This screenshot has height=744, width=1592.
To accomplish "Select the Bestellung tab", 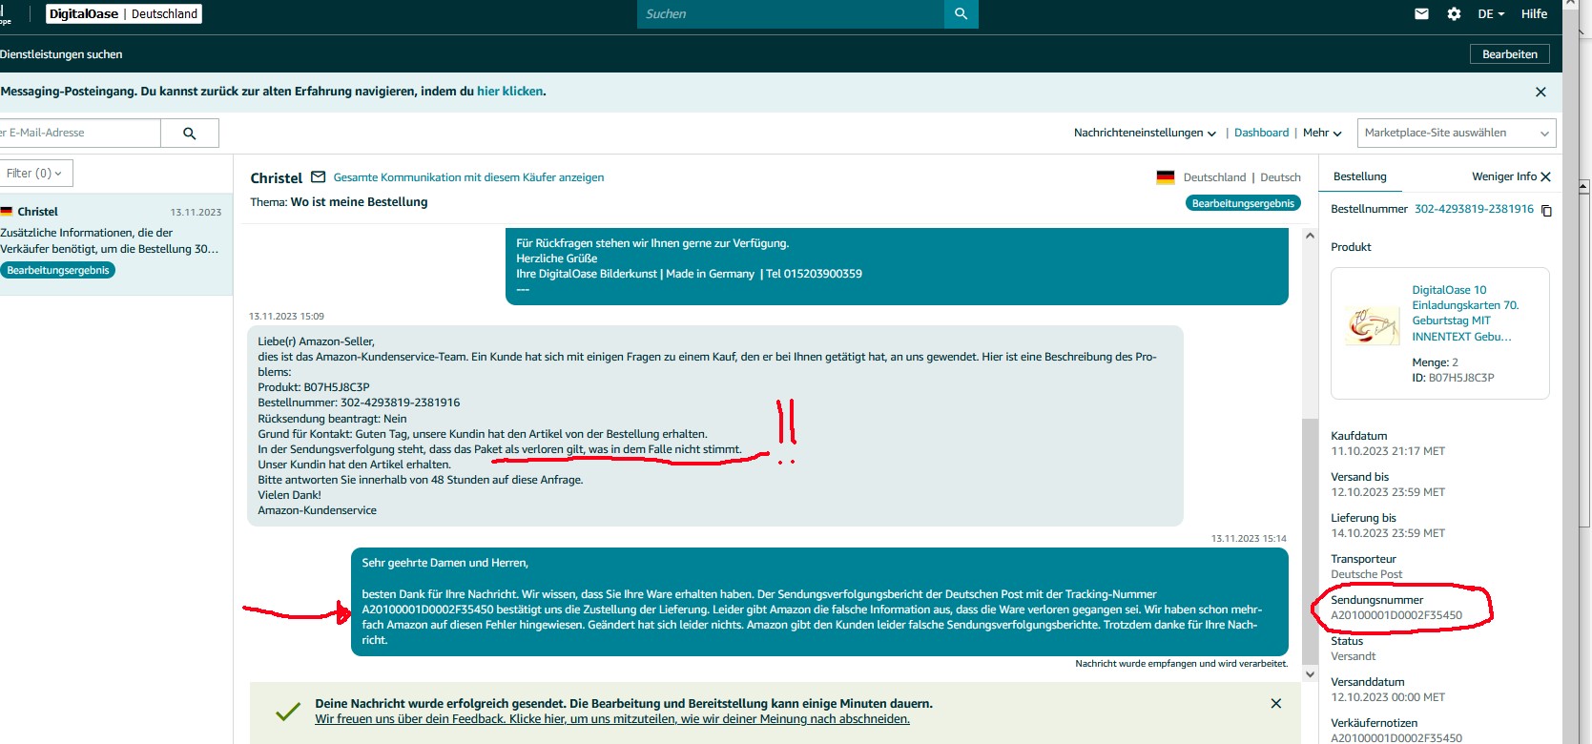I will pyautogui.click(x=1359, y=176).
